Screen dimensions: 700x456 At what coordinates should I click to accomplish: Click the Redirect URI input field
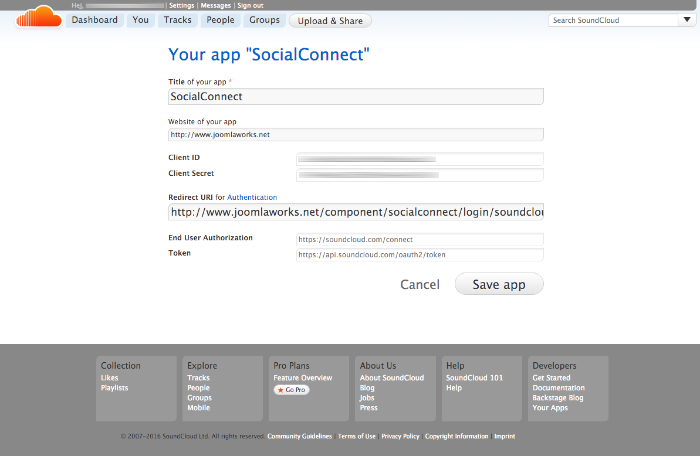coord(356,212)
